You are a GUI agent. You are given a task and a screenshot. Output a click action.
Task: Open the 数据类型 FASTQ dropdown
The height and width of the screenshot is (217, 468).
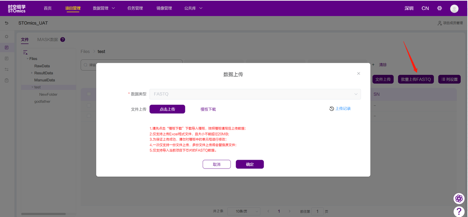(255, 94)
